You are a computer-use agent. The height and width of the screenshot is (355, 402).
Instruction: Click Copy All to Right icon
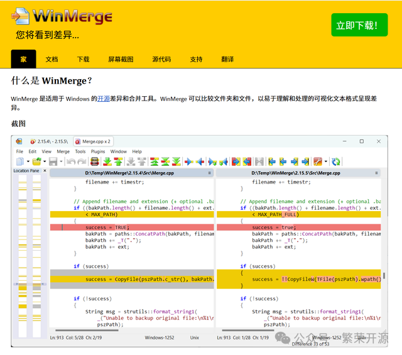(x=236, y=161)
